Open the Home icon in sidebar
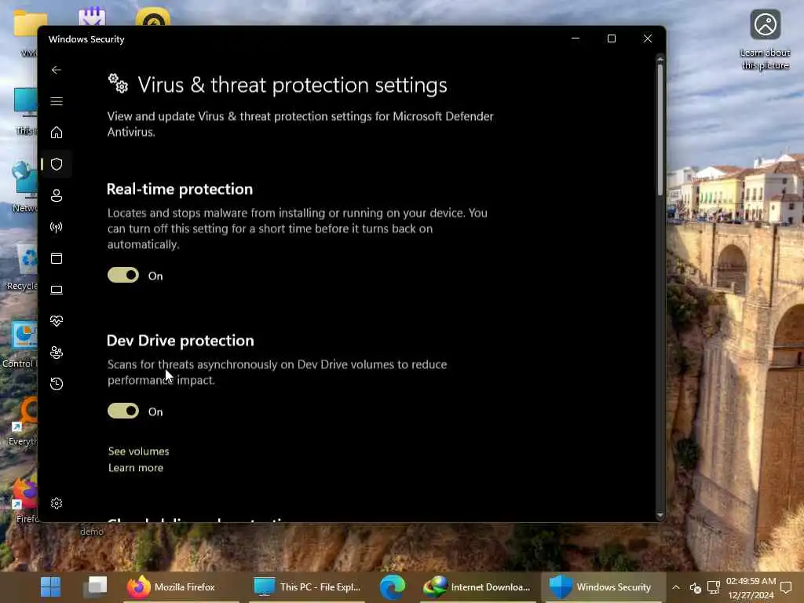This screenshot has width=804, height=603. point(57,132)
